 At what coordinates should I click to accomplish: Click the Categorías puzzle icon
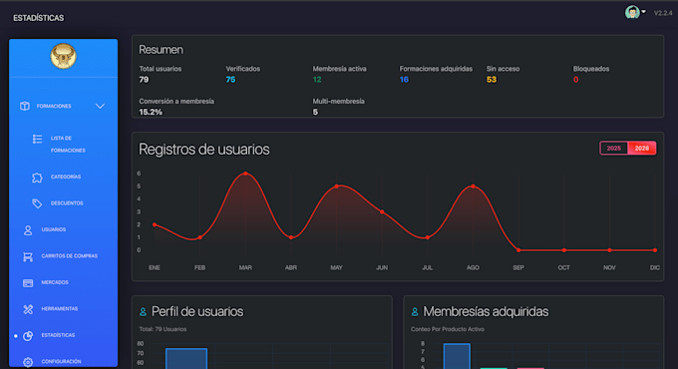click(x=37, y=178)
